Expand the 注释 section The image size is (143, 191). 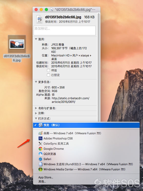click(x=36, y=113)
